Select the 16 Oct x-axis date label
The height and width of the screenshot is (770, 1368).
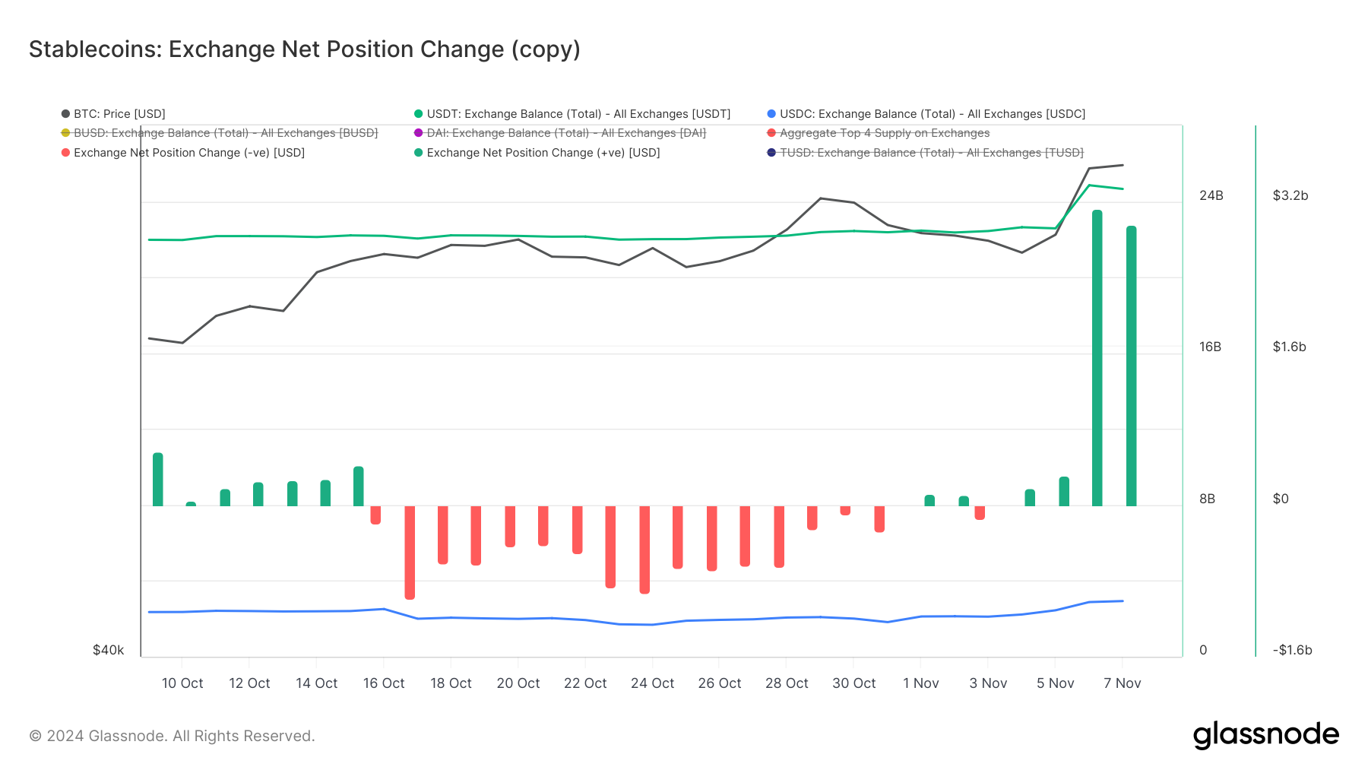(384, 683)
